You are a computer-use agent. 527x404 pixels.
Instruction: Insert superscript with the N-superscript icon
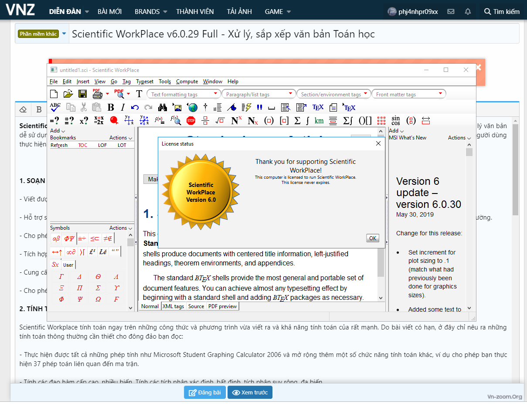coord(236,121)
